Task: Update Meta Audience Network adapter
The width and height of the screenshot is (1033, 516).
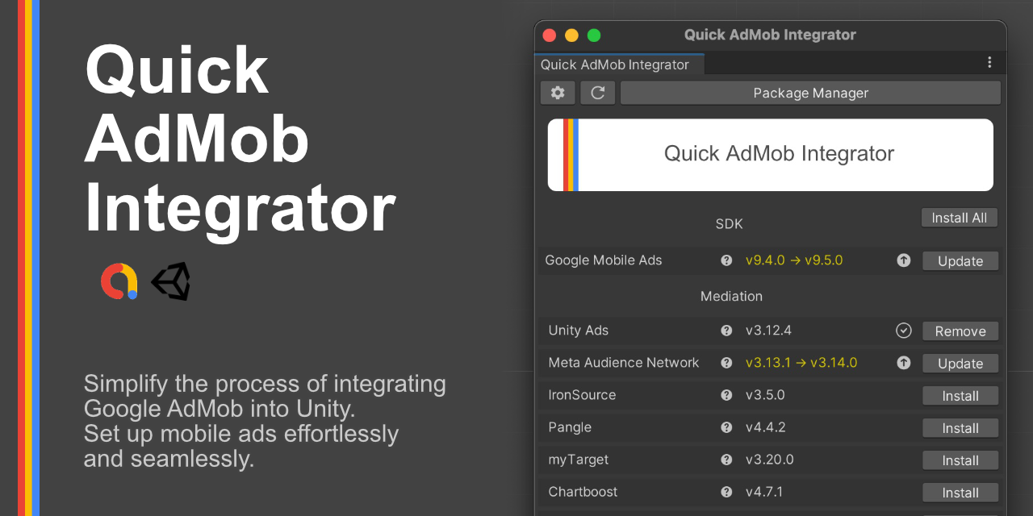Action: 960,364
